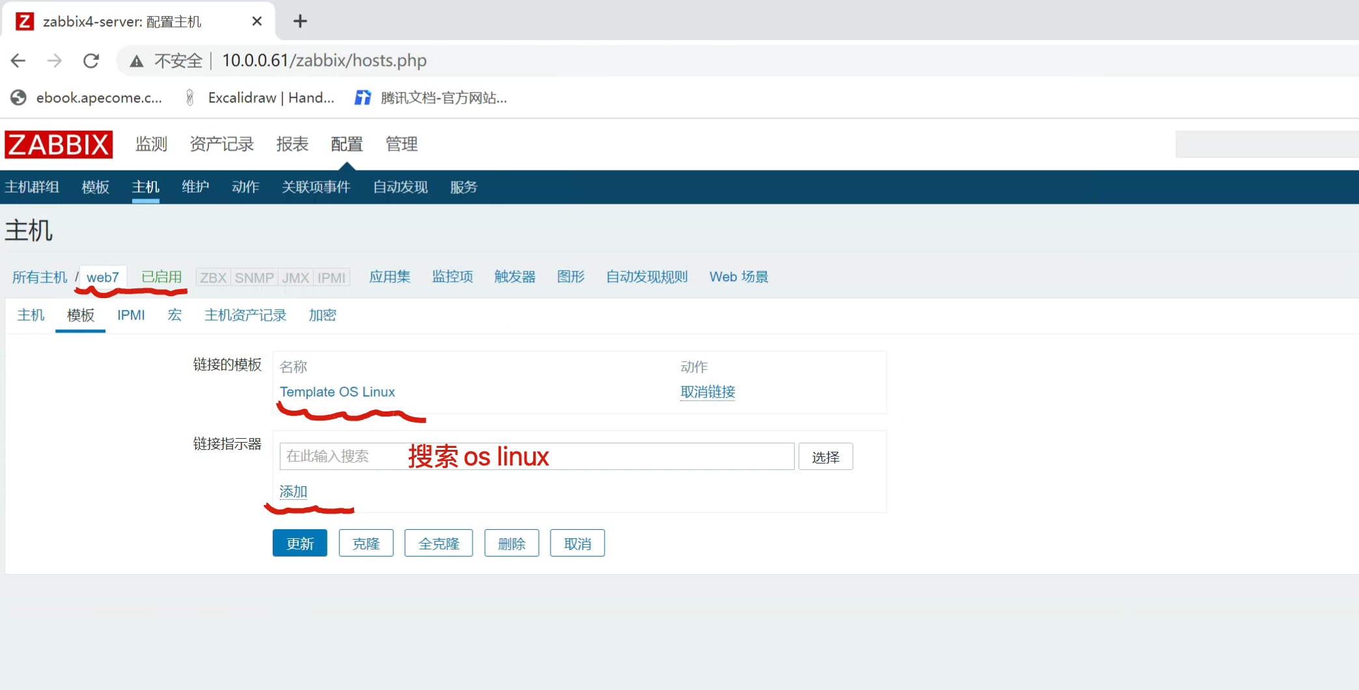The height and width of the screenshot is (690, 1359).
Task: Switch to the 宏 tab
Action: click(174, 315)
